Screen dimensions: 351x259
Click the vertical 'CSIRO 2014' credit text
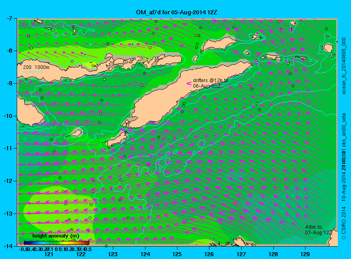(x=343, y=222)
